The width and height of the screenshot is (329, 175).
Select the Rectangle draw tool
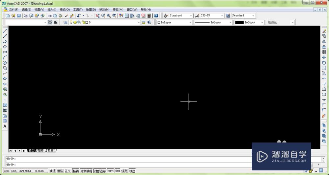coord(5,52)
